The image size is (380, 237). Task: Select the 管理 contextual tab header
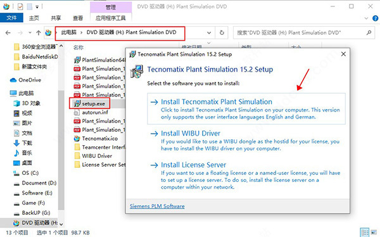[111, 7]
